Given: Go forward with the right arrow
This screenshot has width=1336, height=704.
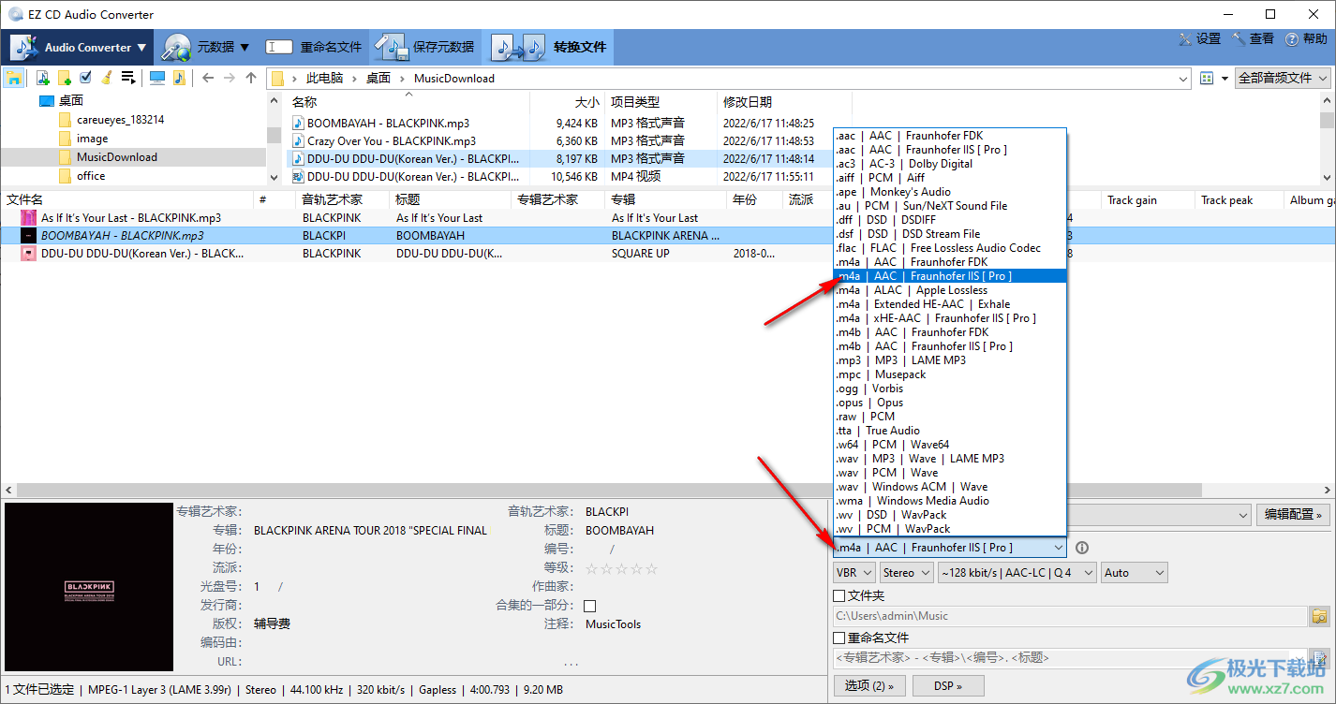Looking at the screenshot, I should click(230, 78).
